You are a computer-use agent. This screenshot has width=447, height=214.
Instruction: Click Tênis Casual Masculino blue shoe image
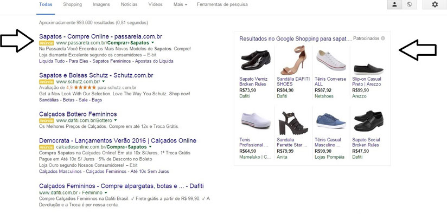(331, 121)
